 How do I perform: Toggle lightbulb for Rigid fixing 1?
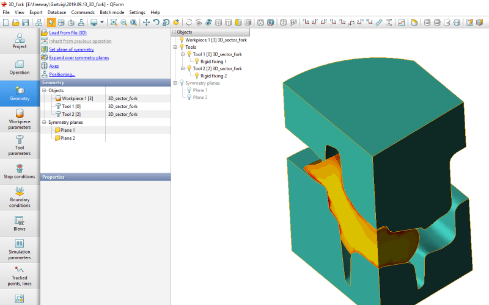[x=196, y=61]
